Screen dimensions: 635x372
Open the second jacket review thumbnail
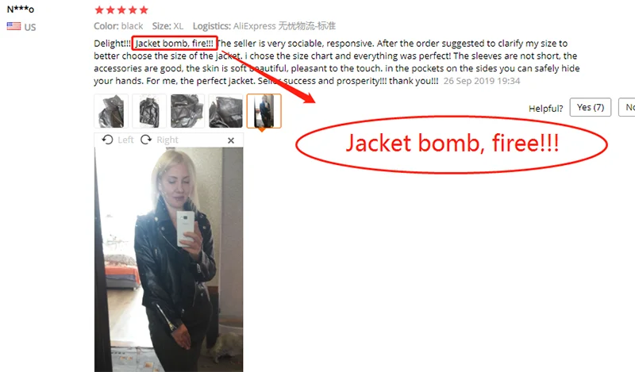[x=149, y=111]
